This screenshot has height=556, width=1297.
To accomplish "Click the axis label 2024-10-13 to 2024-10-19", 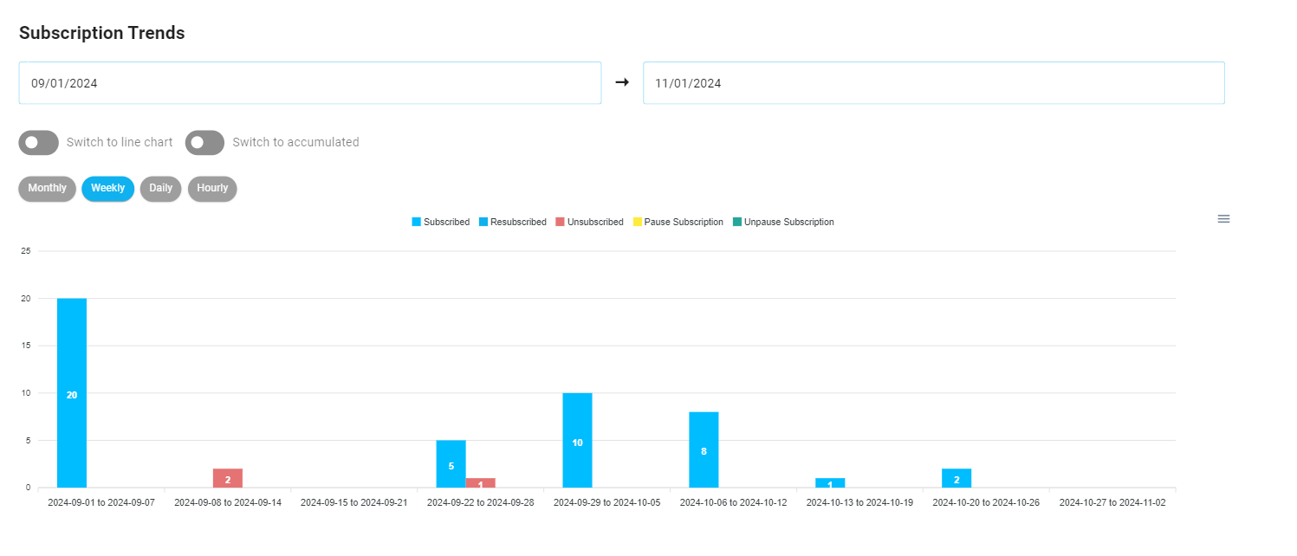I will (859, 502).
